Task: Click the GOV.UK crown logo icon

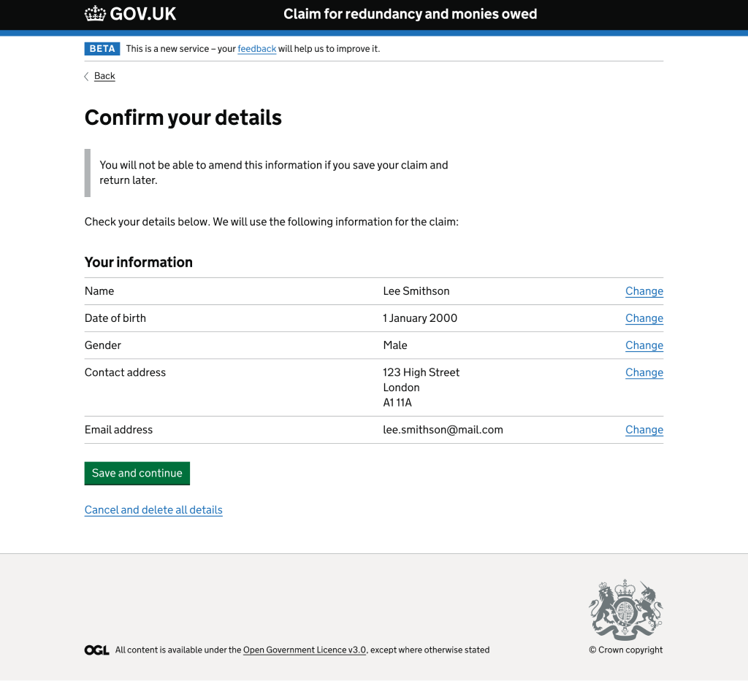Action: point(95,14)
